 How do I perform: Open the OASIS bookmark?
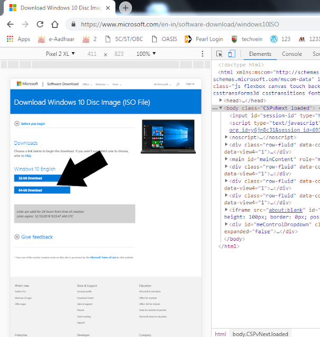(165, 39)
